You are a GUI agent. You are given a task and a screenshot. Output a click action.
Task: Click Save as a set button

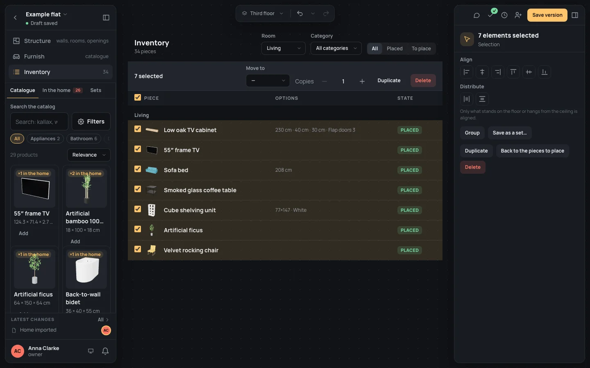510,133
